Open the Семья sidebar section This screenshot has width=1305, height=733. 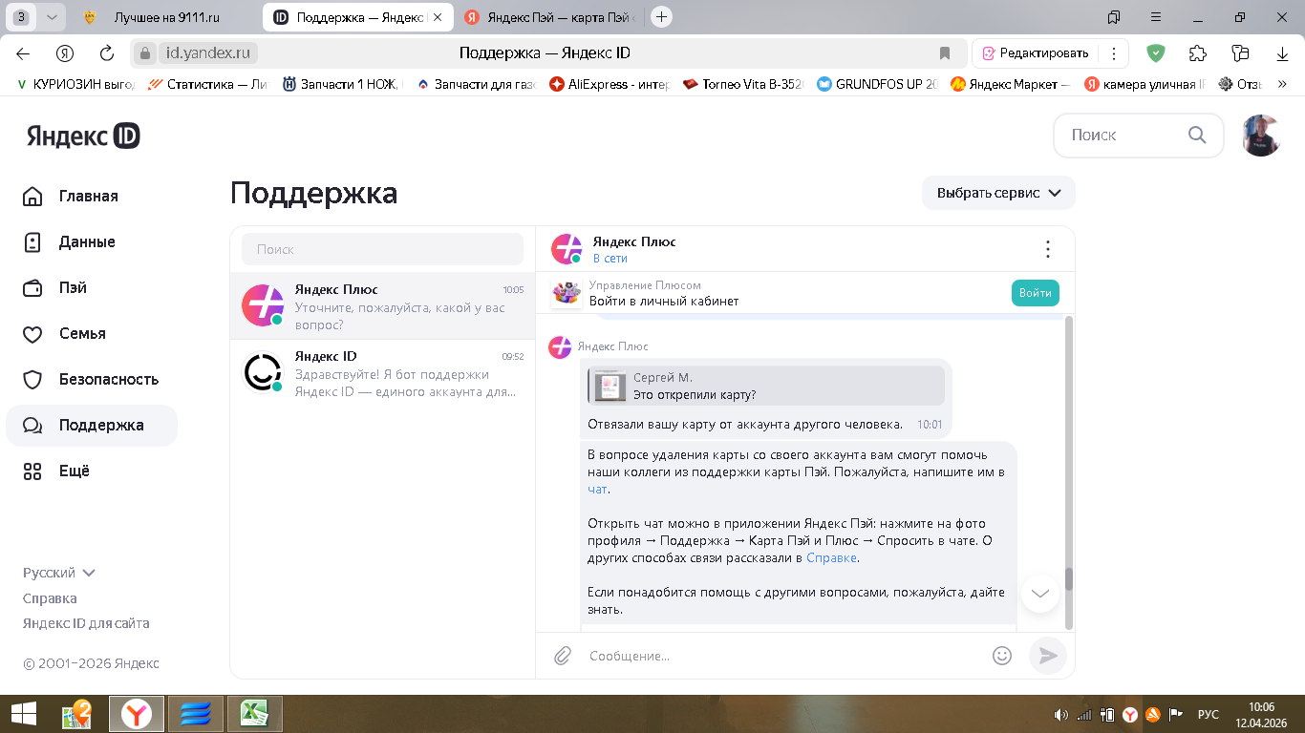click(x=64, y=333)
